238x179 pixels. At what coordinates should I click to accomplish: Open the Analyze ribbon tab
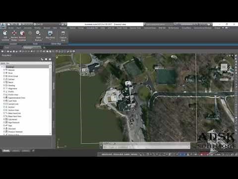pos(47,28)
